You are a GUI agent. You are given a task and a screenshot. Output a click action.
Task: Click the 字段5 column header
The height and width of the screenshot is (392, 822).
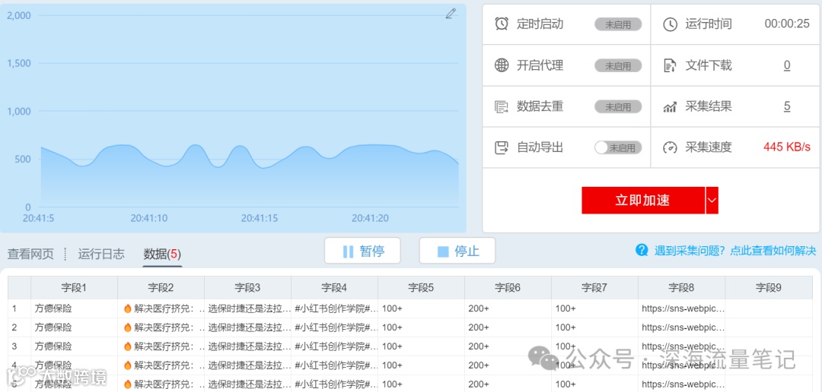click(x=422, y=287)
